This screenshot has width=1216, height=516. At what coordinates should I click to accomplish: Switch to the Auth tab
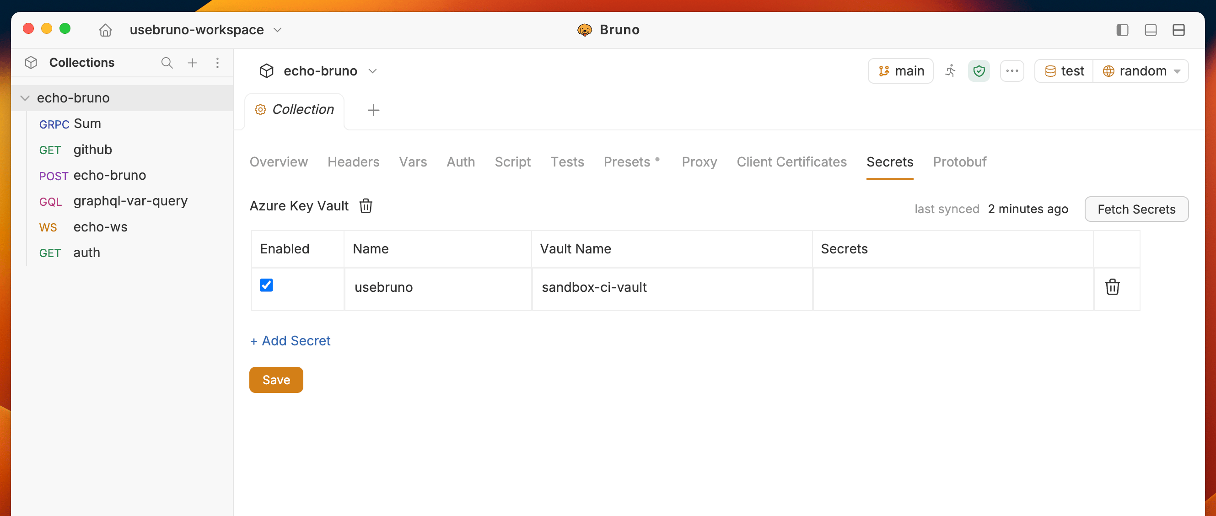click(x=461, y=162)
